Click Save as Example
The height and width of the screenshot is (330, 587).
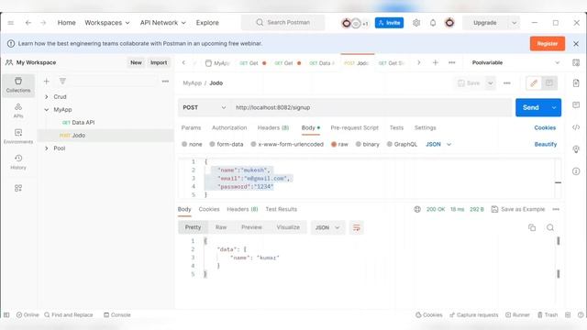tap(518, 209)
